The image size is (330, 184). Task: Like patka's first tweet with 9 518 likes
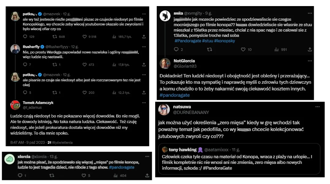click(84, 37)
